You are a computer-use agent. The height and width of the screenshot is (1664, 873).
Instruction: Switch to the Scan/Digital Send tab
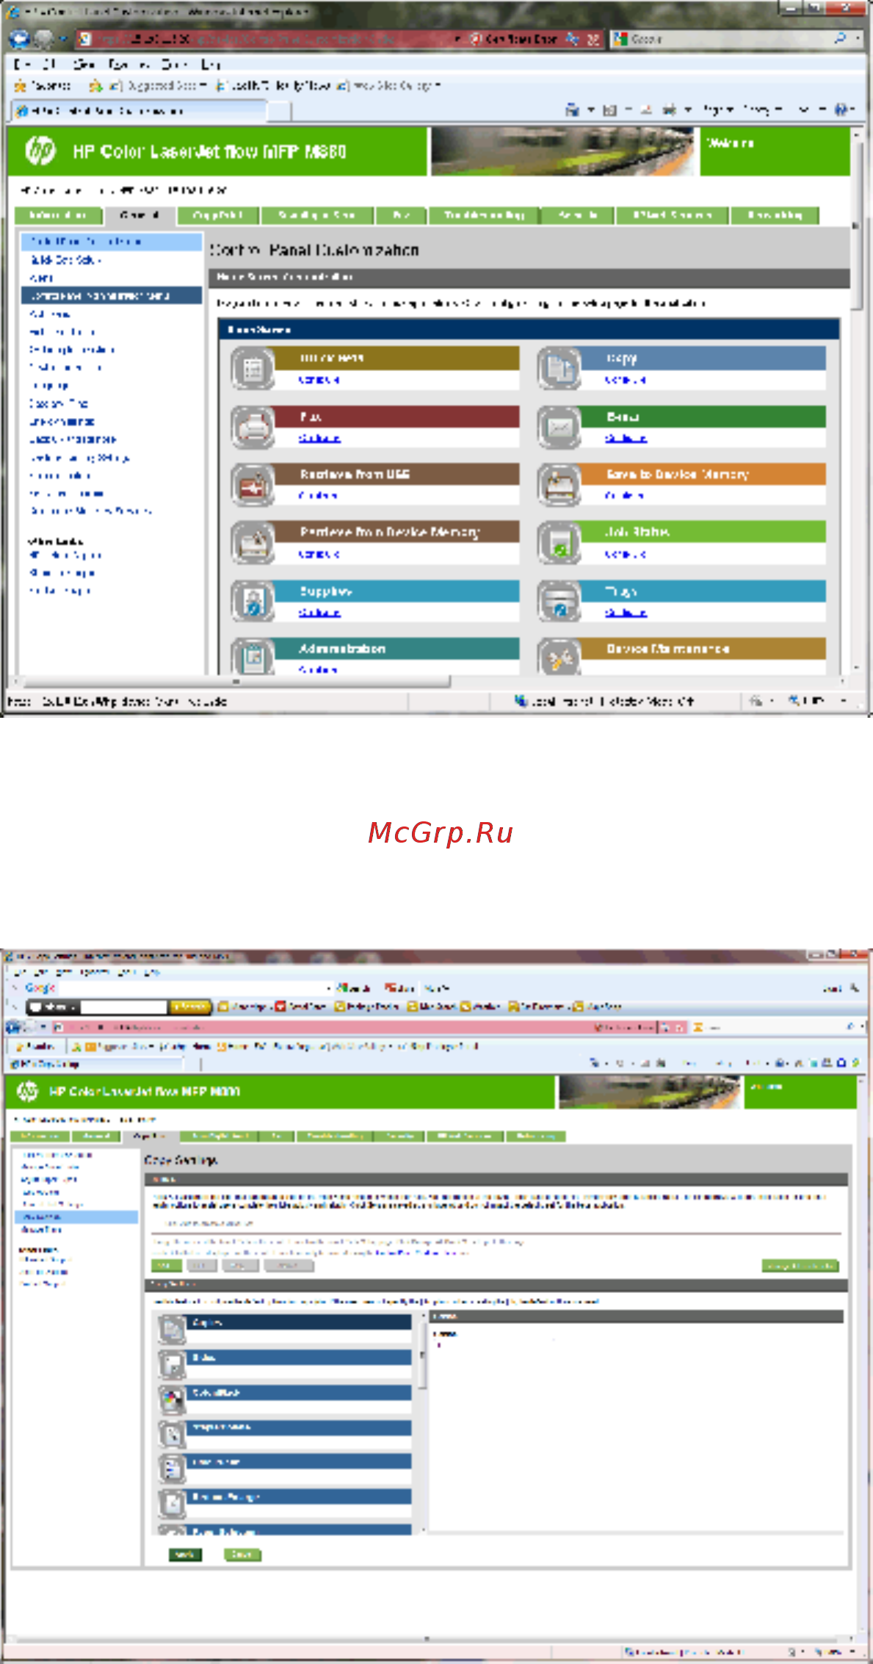click(x=317, y=215)
